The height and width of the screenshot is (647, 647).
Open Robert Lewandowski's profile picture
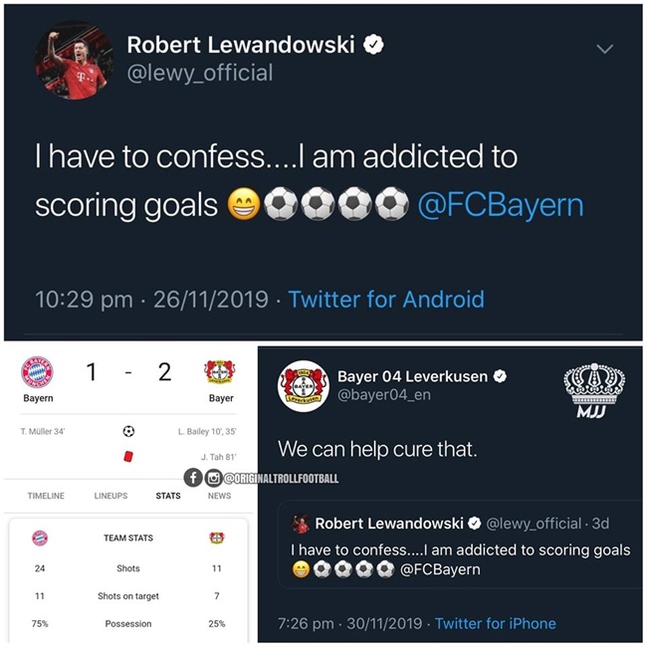75,61
